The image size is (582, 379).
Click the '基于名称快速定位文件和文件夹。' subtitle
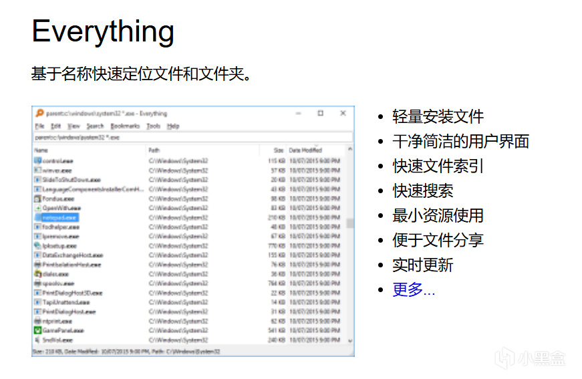pyautogui.click(x=142, y=74)
